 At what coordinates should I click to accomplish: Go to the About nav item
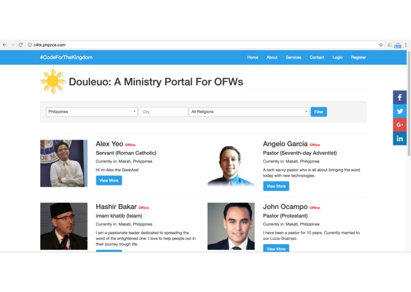pyautogui.click(x=272, y=57)
